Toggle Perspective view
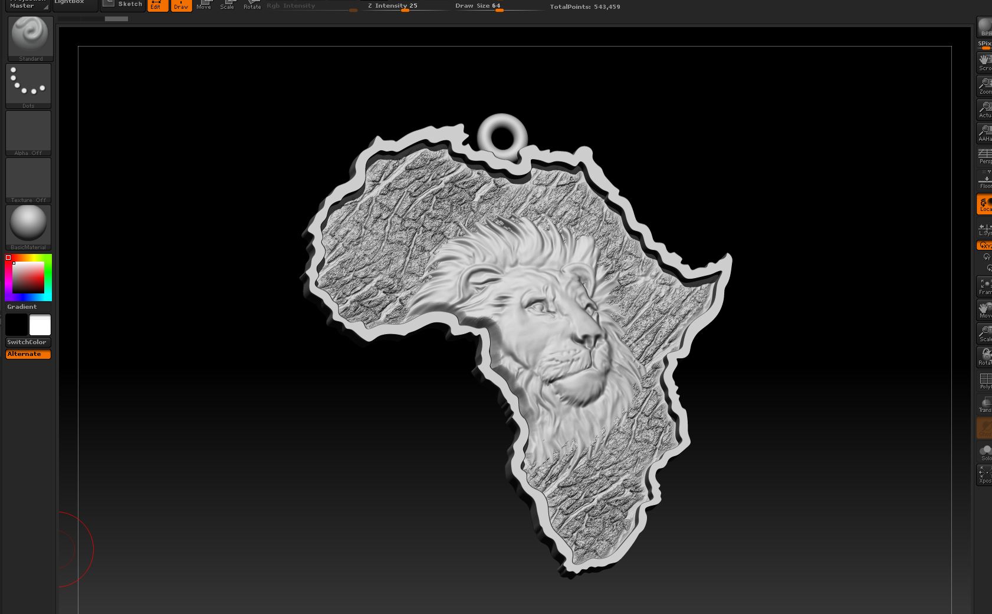992x614 pixels. coord(985,156)
